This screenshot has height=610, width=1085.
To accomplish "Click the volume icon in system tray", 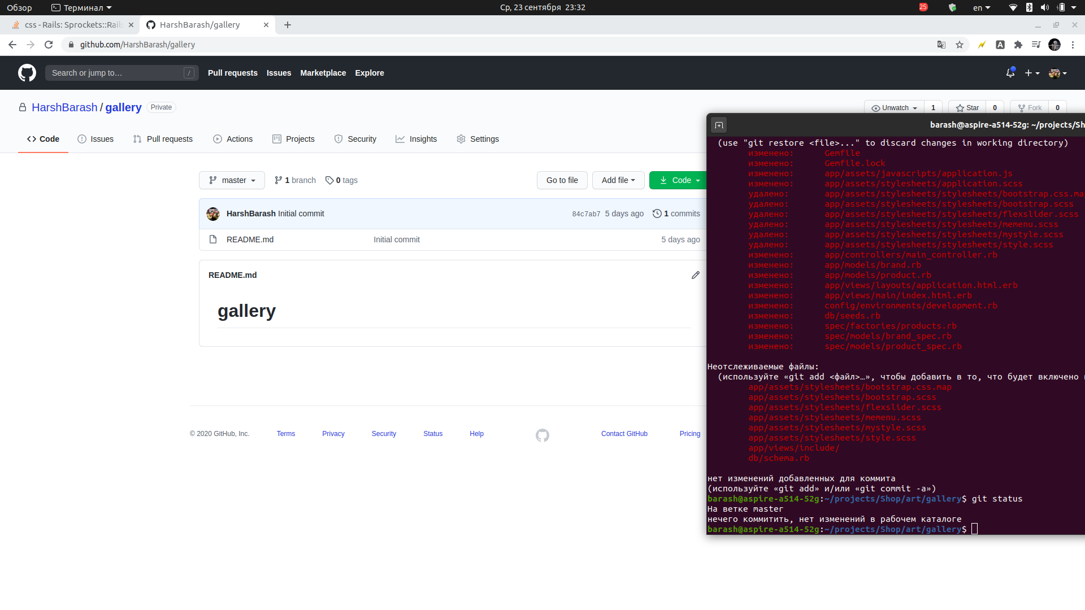I will tap(1045, 7).
